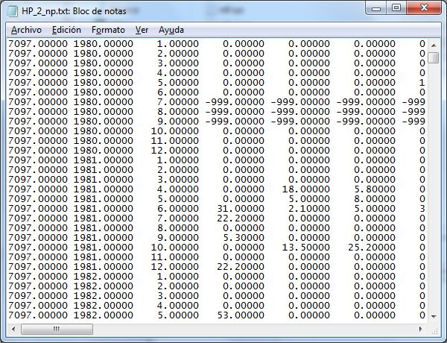
Task: Click month value 12.00000 in 1980 row
Action: pos(175,150)
